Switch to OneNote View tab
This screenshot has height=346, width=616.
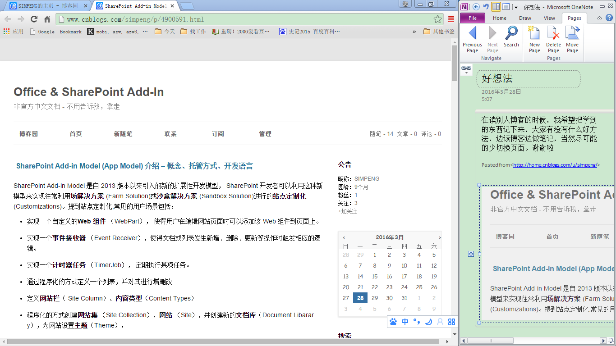click(x=549, y=18)
